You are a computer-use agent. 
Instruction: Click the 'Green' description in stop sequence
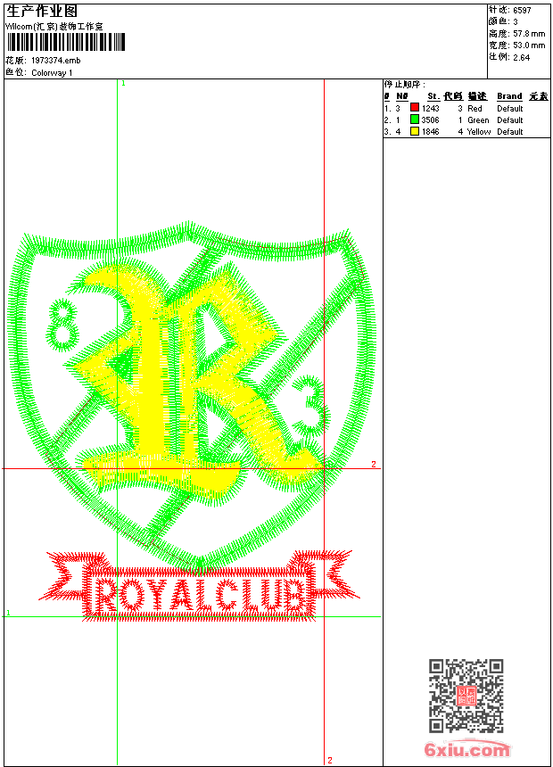click(478, 120)
